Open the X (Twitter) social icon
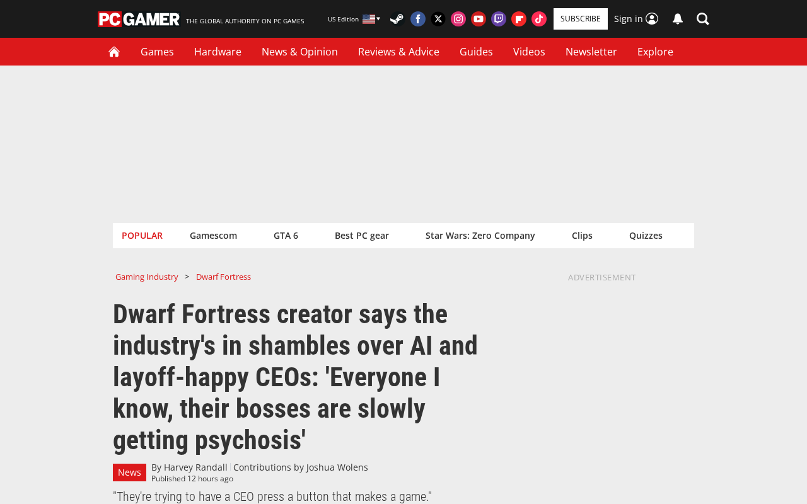This screenshot has width=807, height=504. tap(438, 19)
